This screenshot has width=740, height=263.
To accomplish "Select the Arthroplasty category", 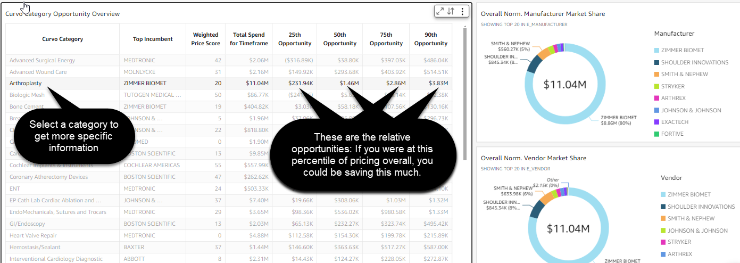I will pos(26,84).
